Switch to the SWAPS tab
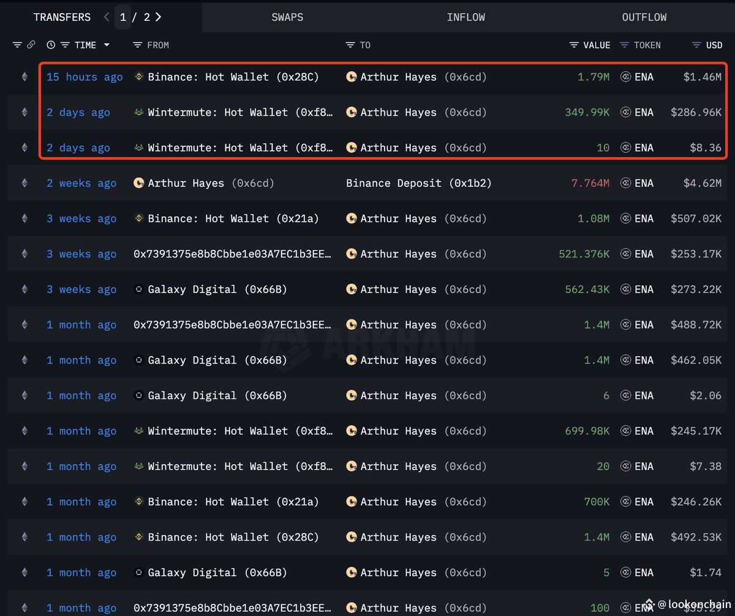This screenshot has height=616, width=735. click(x=287, y=17)
